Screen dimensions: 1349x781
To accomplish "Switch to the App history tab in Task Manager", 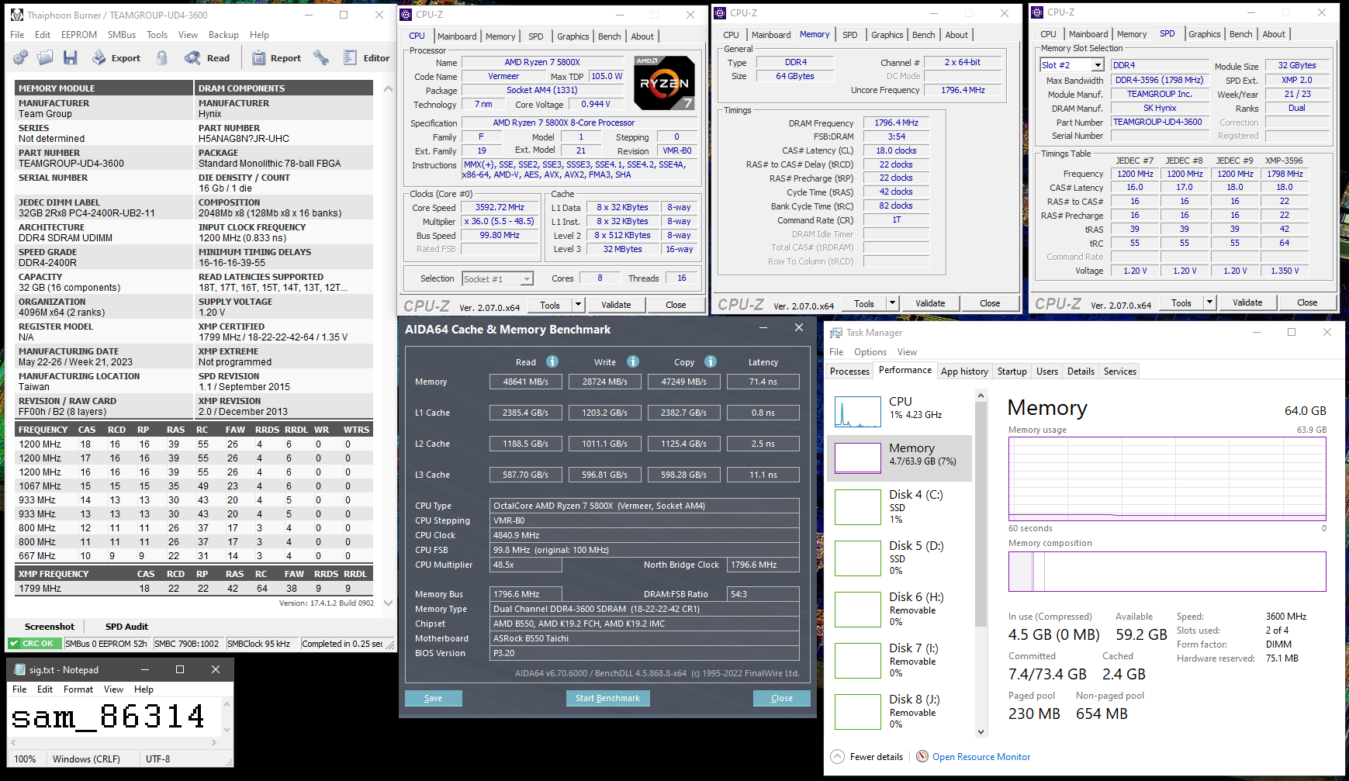I will pos(964,371).
